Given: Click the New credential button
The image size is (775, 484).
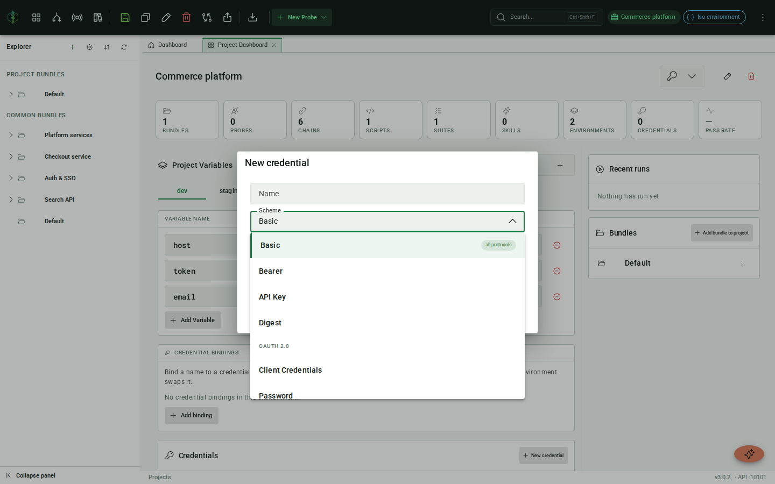Looking at the screenshot, I should 544,455.
